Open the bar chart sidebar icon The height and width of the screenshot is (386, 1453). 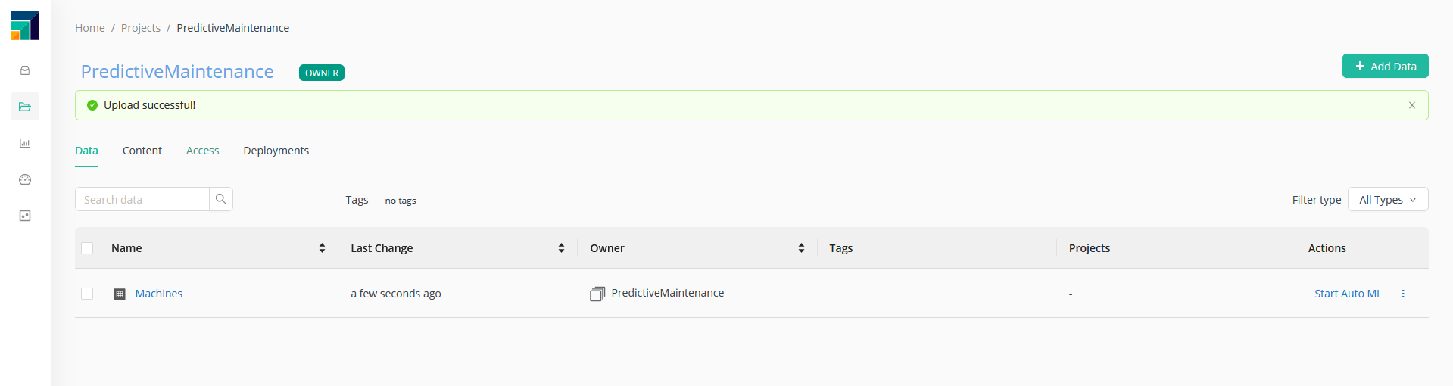pos(25,143)
